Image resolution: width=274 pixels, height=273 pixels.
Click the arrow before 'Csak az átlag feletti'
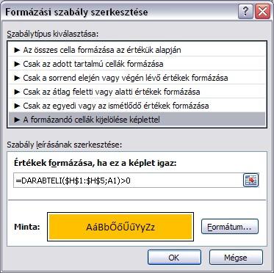point(17,92)
